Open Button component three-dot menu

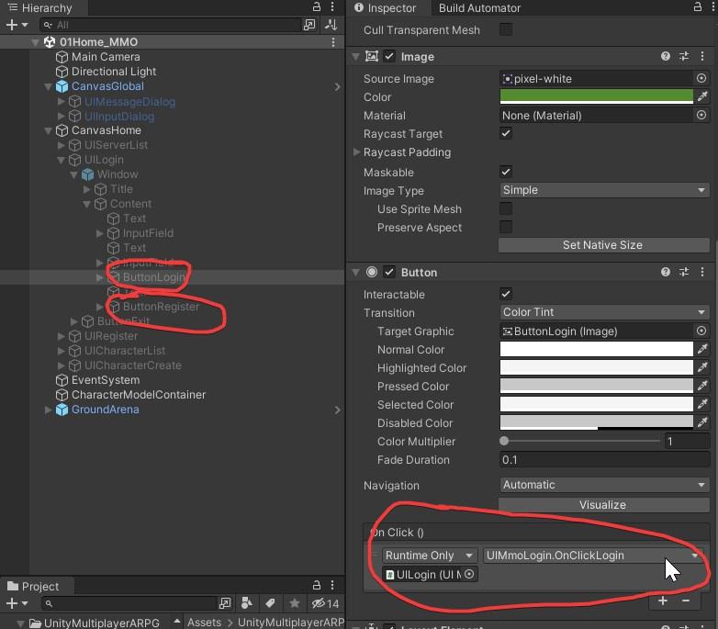702,273
